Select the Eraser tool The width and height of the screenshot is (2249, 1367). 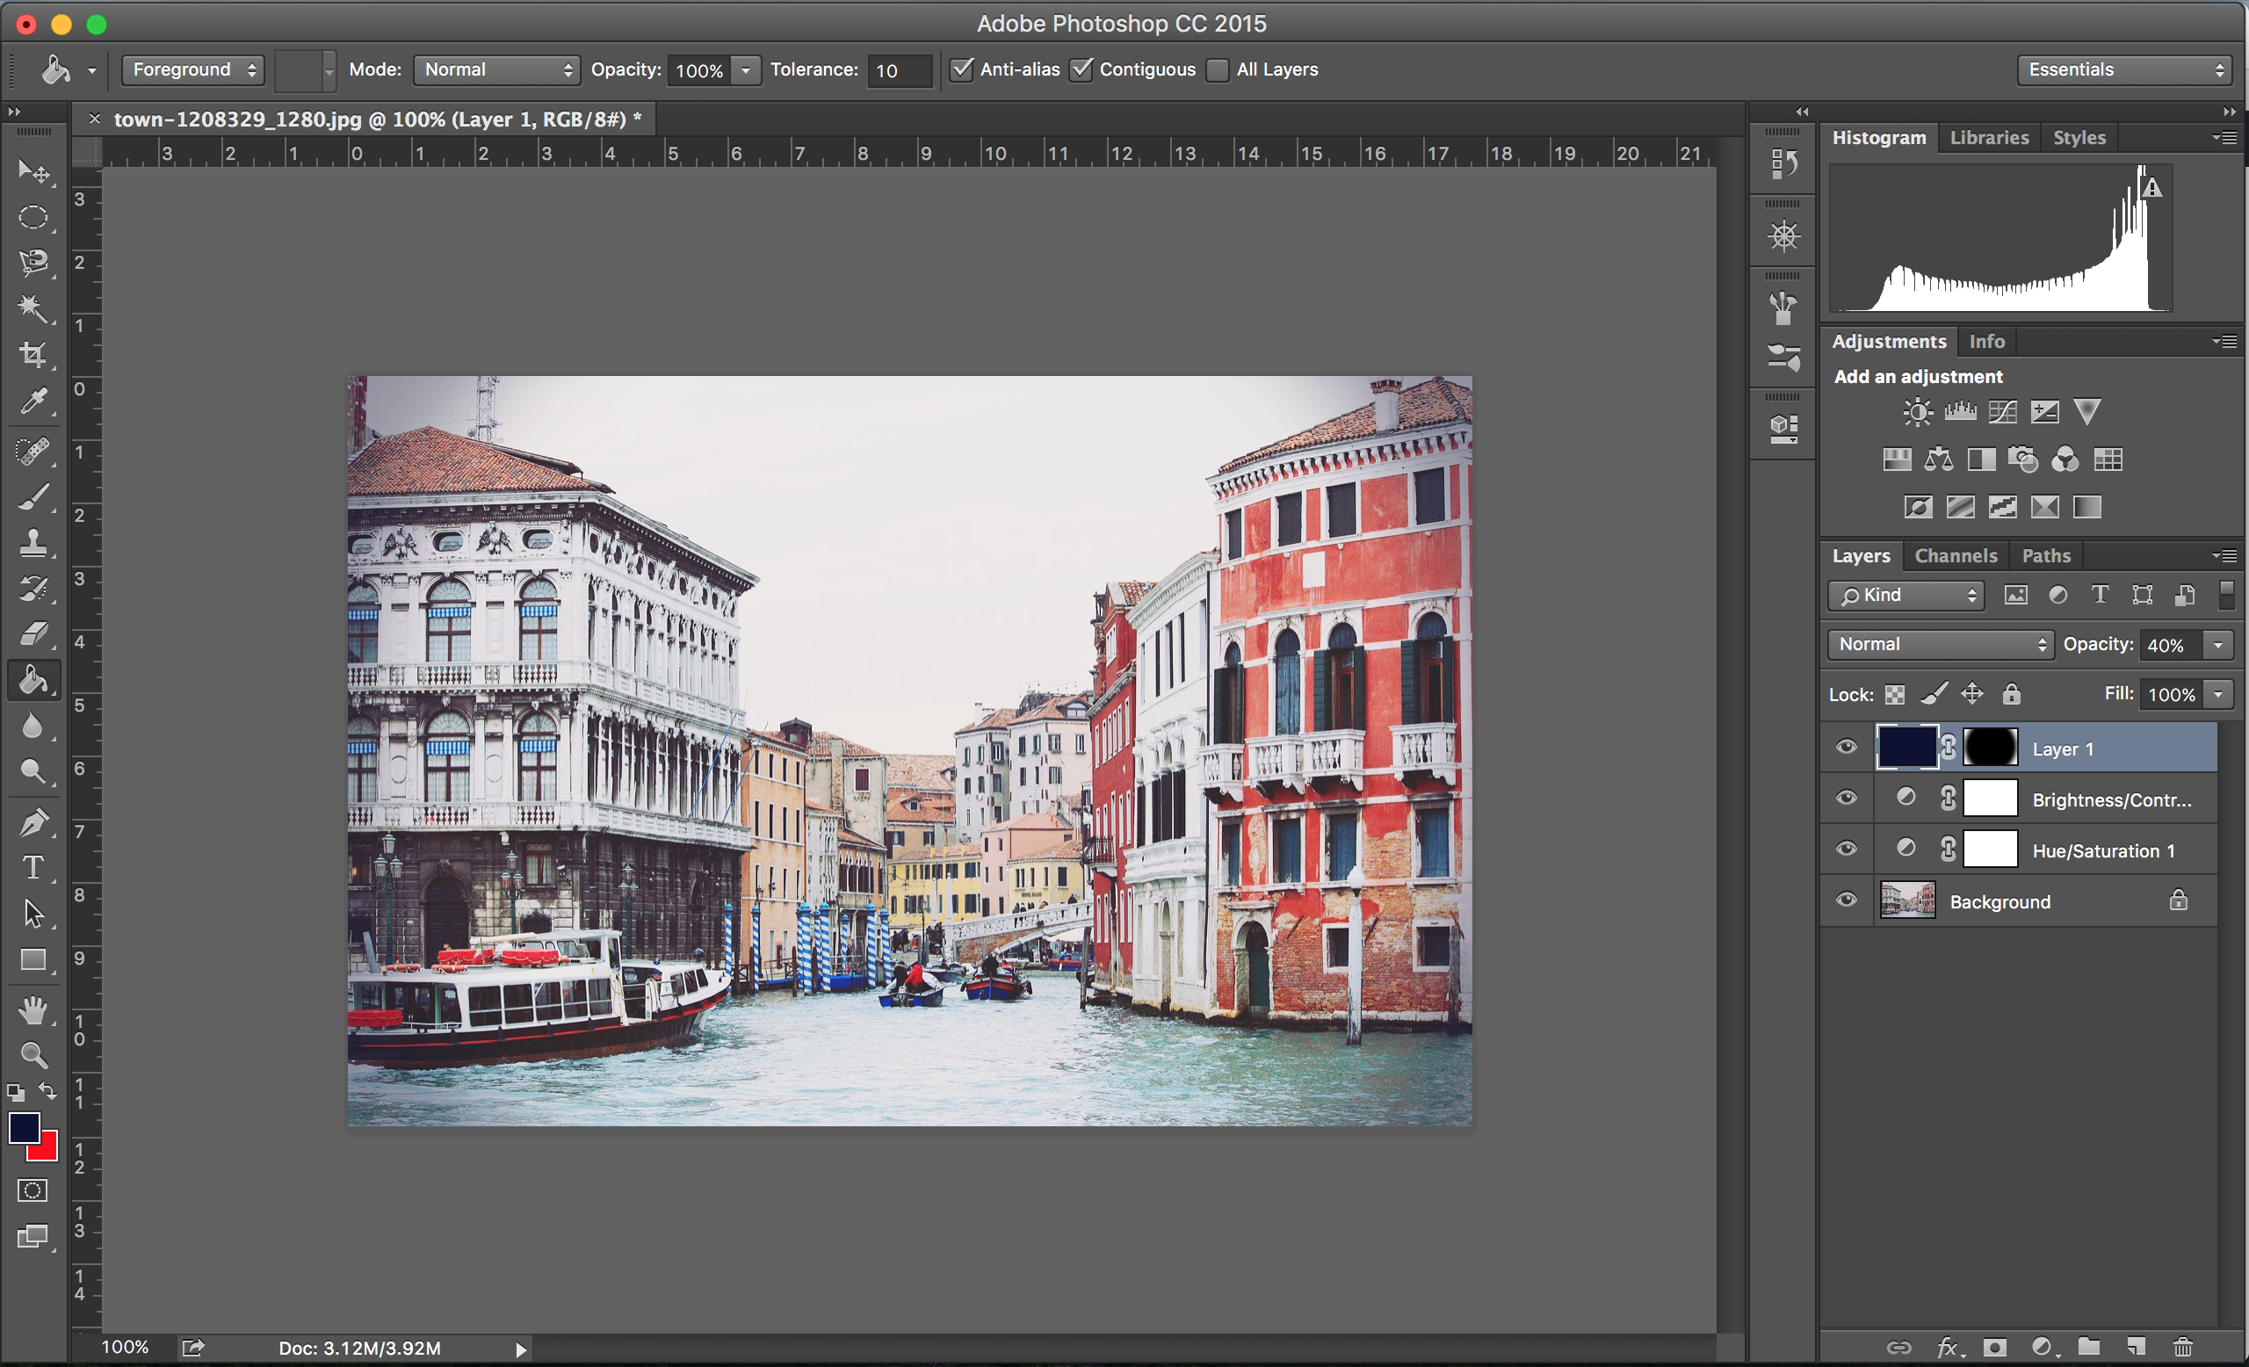click(33, 634)
